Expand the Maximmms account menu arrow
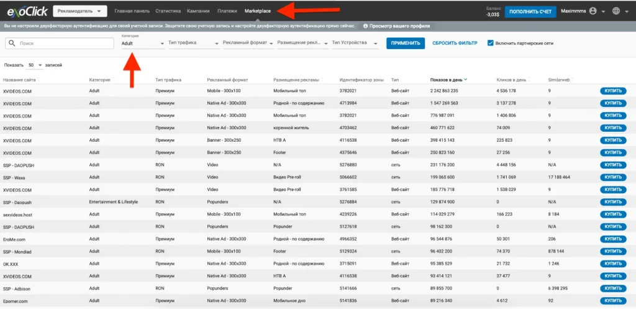Viewport: 636px width, 309px height. click(x=604, y=12)
